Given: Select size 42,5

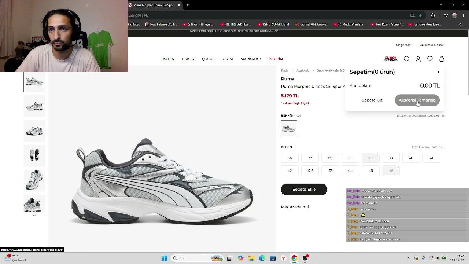Looking at the screenshot, I should tap(310, 170).
